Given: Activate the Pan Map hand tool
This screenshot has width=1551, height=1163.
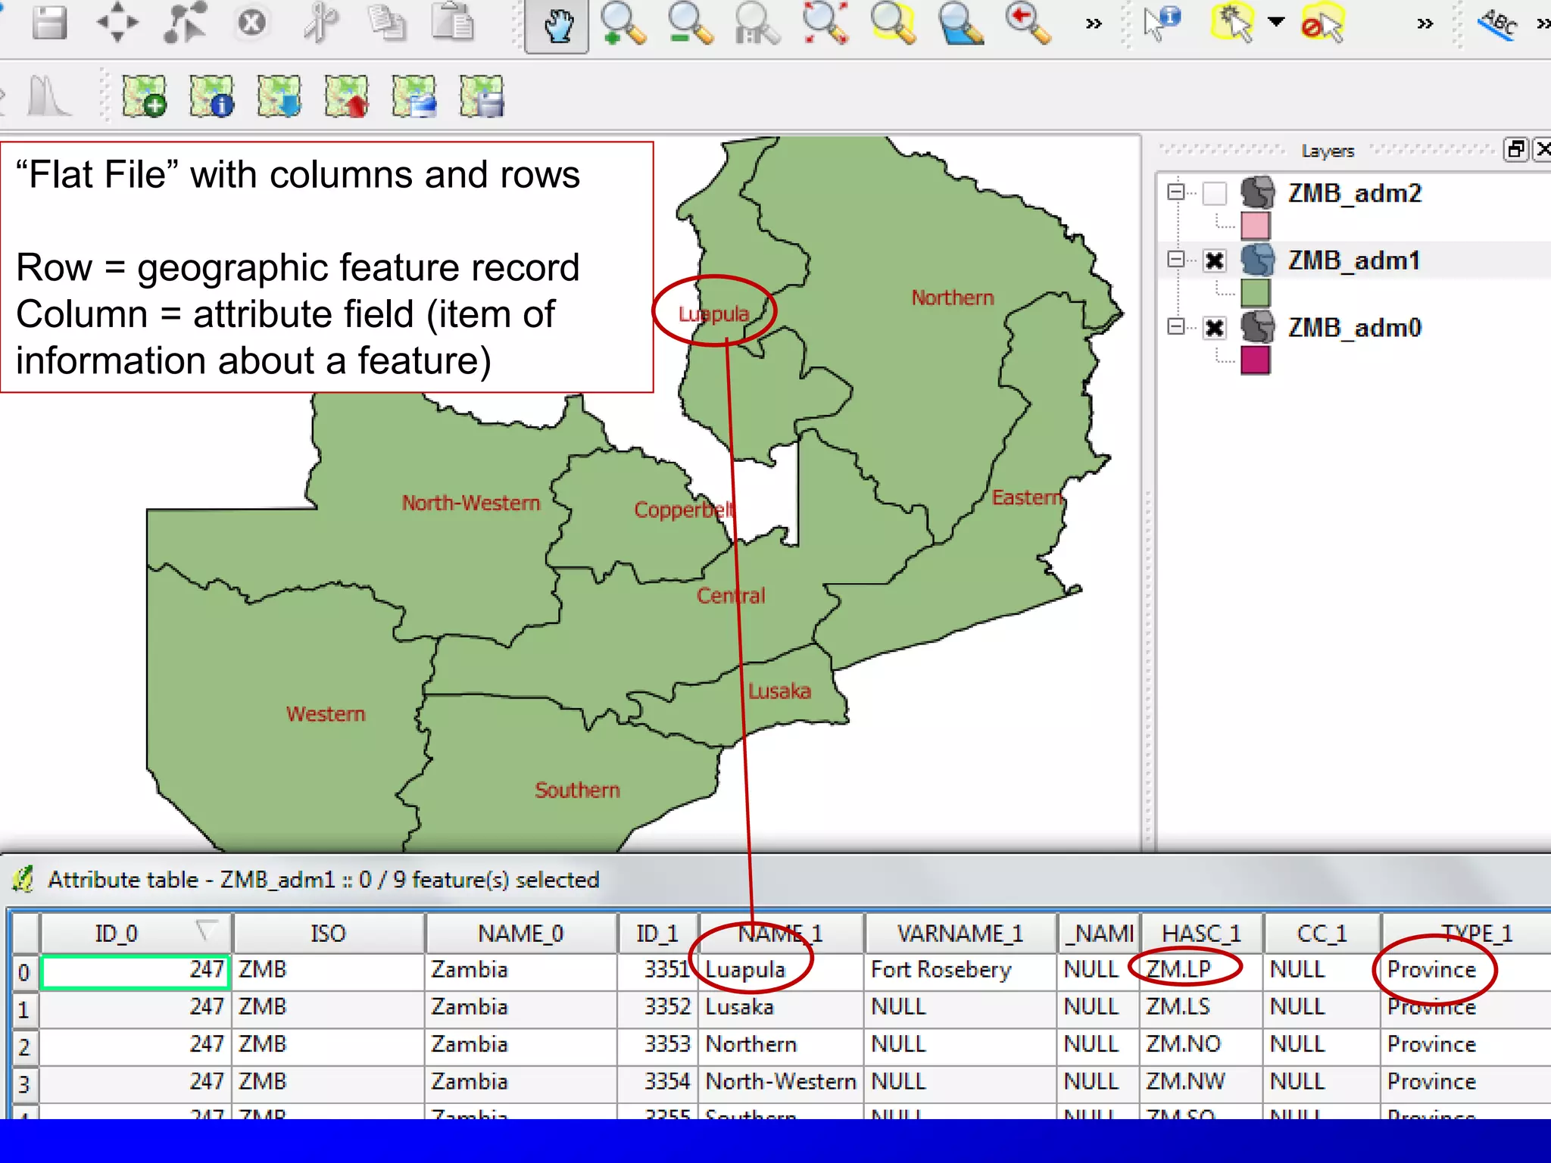Looking at the screenshot, I should (557, 25).
